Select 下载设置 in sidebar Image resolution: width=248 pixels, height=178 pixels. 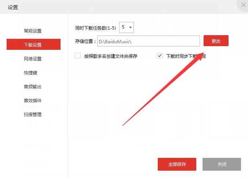coord(33,44)
